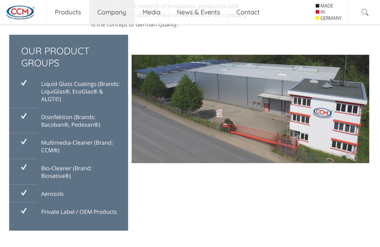The image size is (380, 247).
Task: Open the News & Events menu
Action: point(198,12)
